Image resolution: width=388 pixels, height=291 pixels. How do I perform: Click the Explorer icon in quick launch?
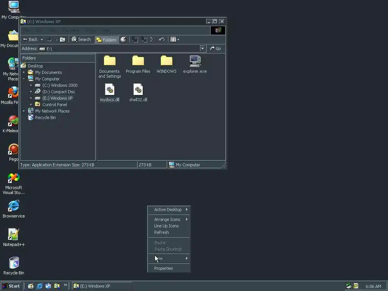(57, 286)
